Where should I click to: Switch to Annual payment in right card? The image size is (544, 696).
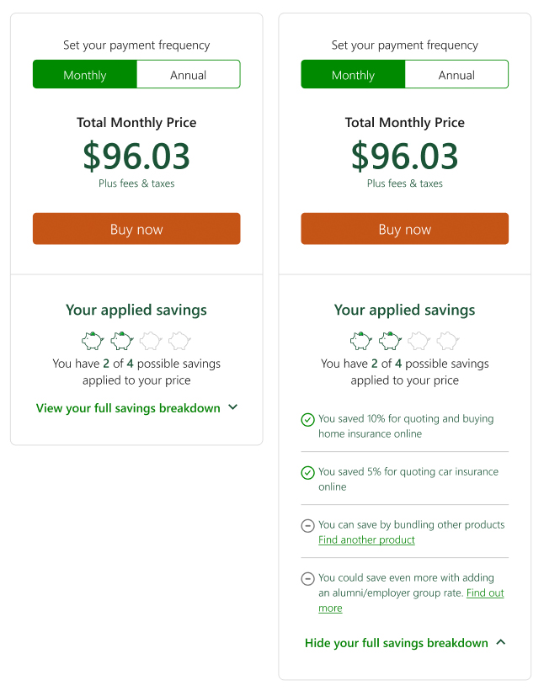(456, 75)
